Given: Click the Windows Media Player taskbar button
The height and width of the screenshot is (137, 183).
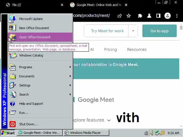Looking at the screenshot, I should pos(86,133).
